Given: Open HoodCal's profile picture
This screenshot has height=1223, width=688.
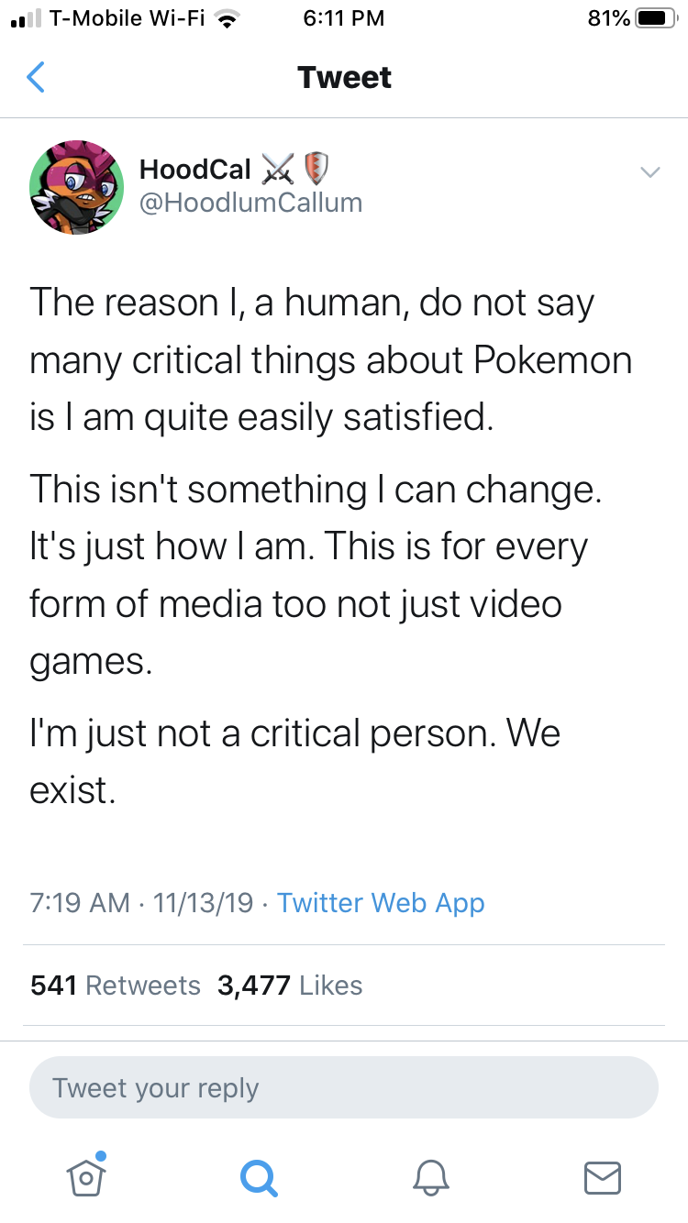Looking at the screenshot, I should click(x=77, y=187).
